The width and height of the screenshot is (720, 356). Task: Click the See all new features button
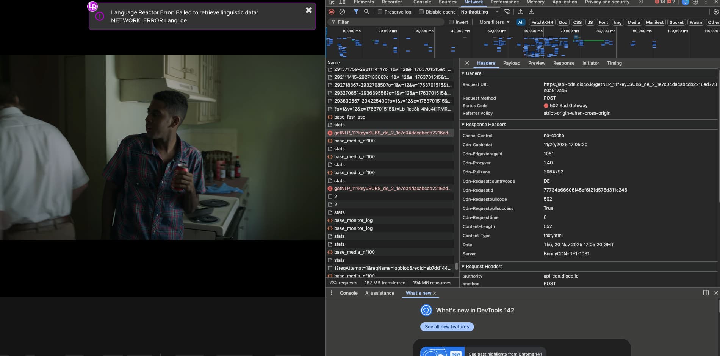447,327
